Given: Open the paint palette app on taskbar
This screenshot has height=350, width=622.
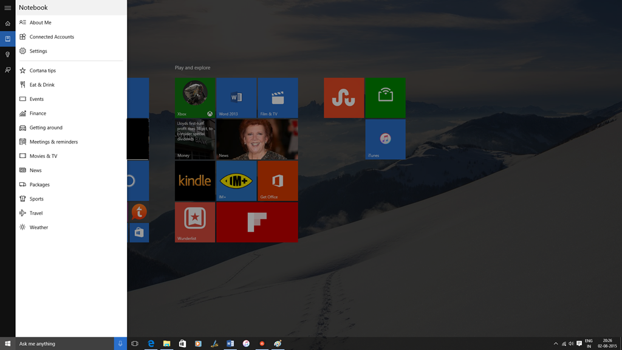Looking at the screenshot, I should [x=278, y=344].
